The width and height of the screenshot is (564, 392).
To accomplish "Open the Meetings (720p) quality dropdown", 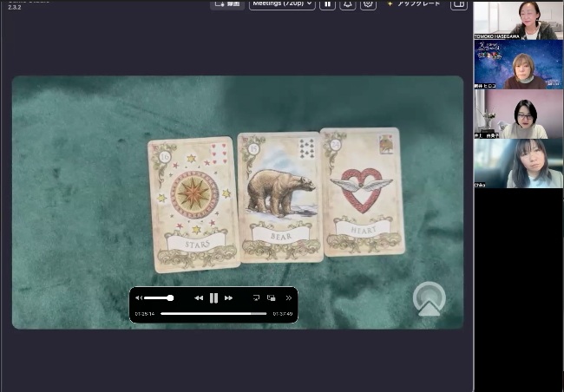I will [281, 3].
